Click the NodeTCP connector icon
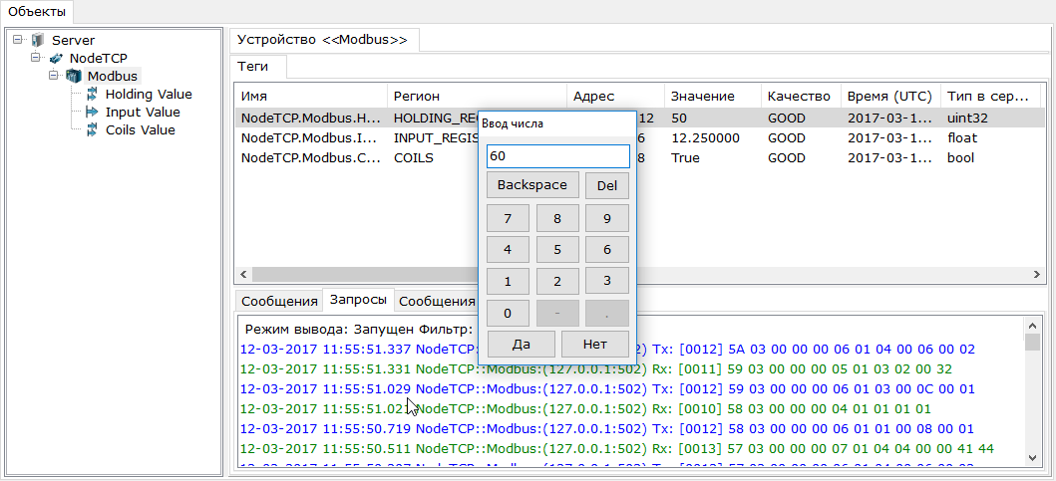Viewport: 1056px width, 481px height. point(56,59)
